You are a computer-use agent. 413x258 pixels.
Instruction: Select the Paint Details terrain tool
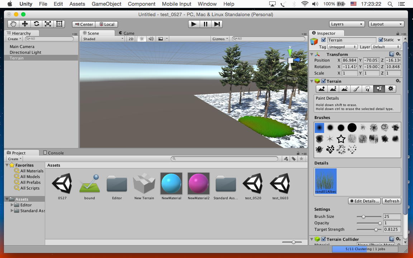[x=379, y=89]
